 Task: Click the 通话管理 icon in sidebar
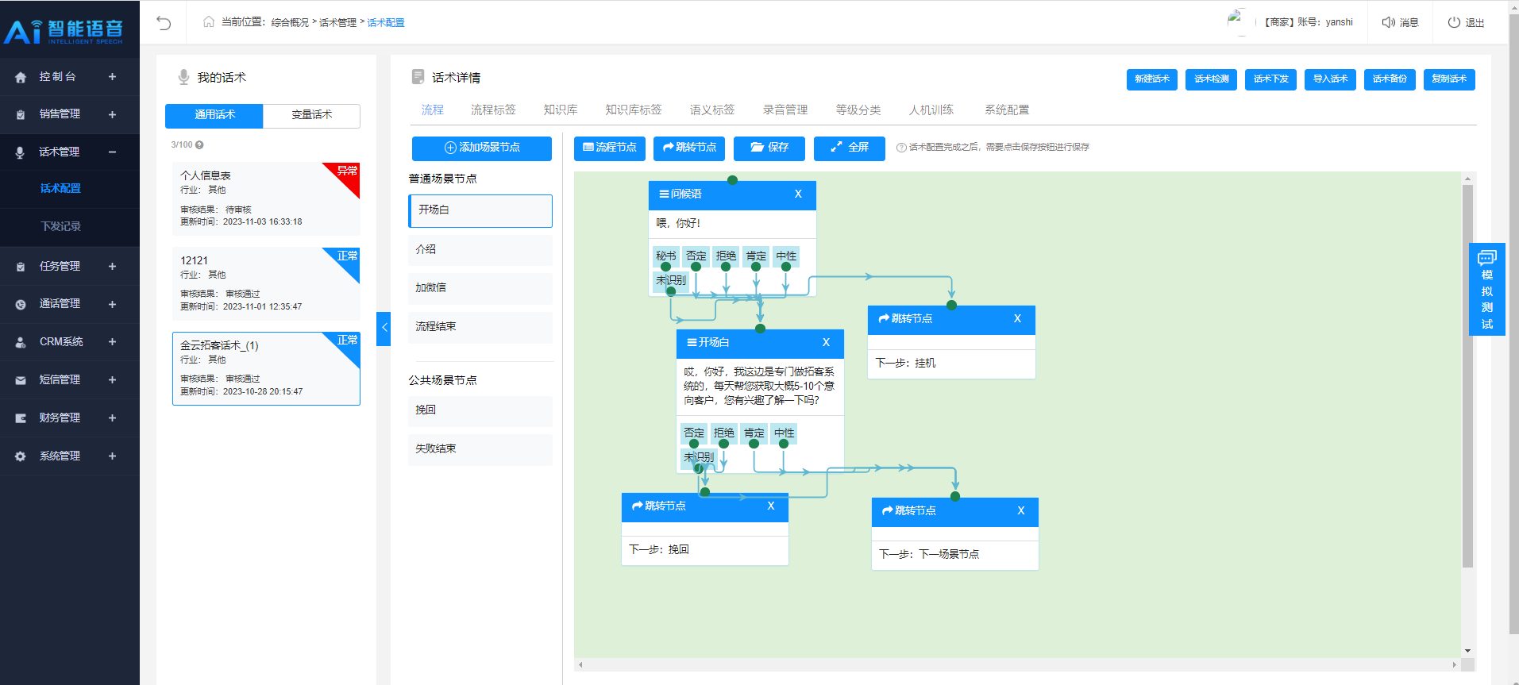click(21, 304)
